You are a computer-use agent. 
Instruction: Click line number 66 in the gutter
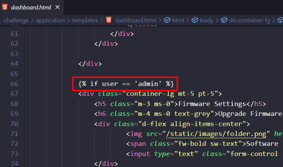[14, 83]
